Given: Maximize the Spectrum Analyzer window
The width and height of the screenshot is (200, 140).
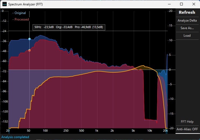Looking at the screenshot, I should point(181,4).
